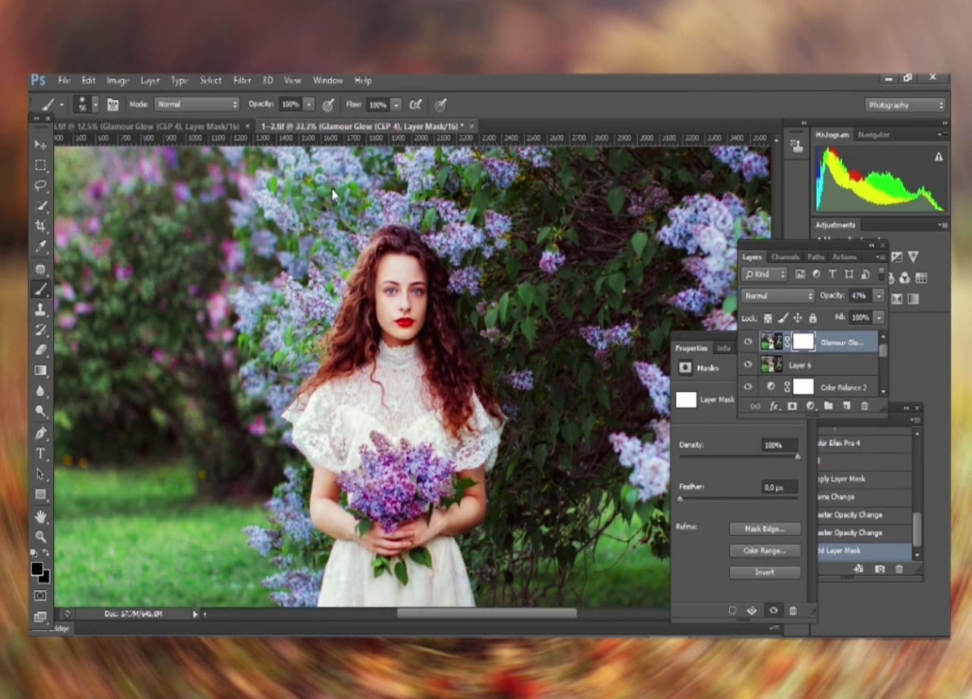Enable airbrush mode in options bar

(415, 105)
